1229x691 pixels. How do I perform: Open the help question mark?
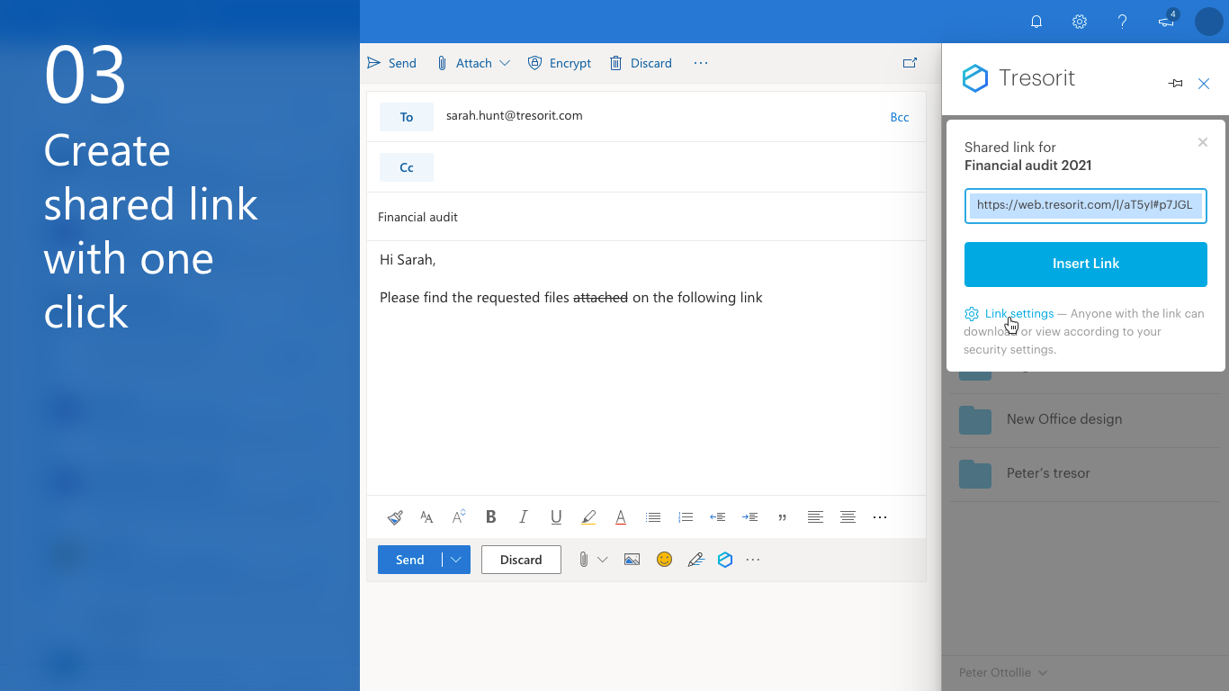(1122, 22)
